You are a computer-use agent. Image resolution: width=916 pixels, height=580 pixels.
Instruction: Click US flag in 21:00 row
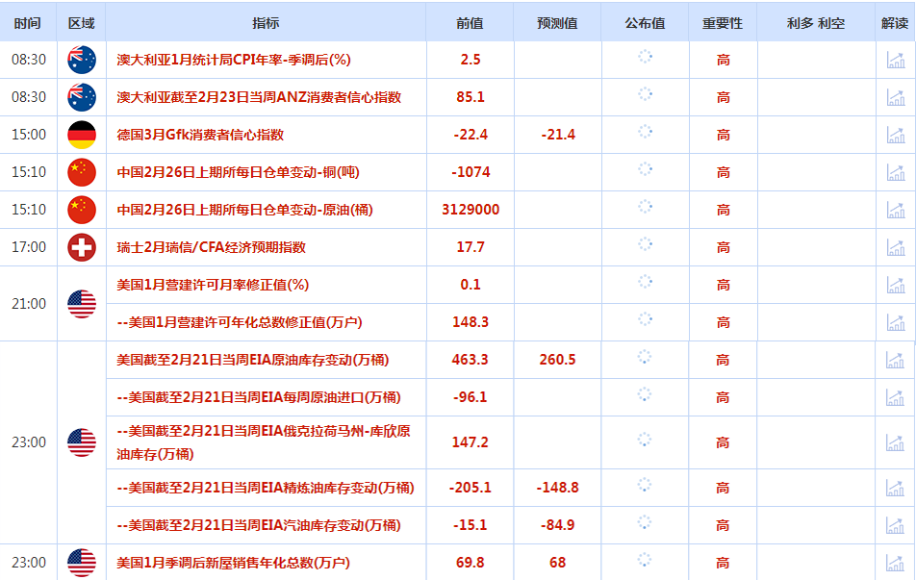click(82, 304)
